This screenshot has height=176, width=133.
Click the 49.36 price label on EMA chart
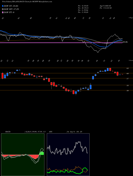pos(125,42)
